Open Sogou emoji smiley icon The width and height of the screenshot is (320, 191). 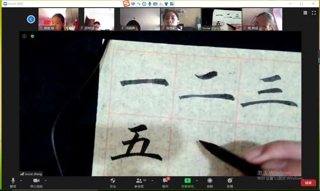(144, 4)
